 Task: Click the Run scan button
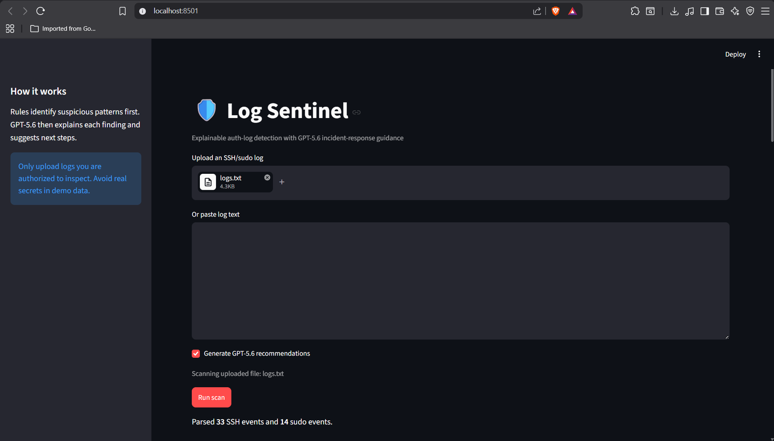point(211,397)
